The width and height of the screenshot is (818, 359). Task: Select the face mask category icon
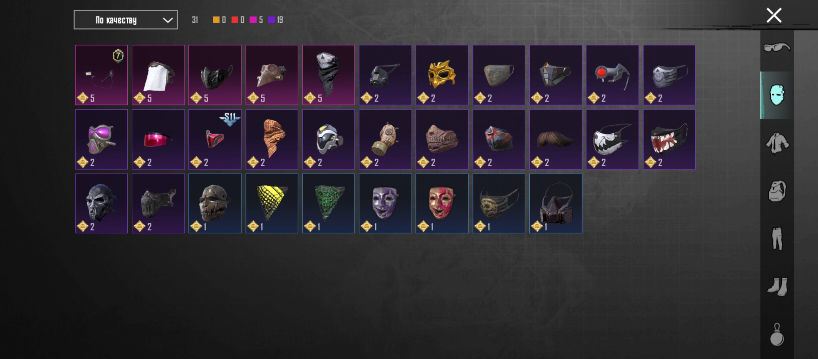point(777,95)
